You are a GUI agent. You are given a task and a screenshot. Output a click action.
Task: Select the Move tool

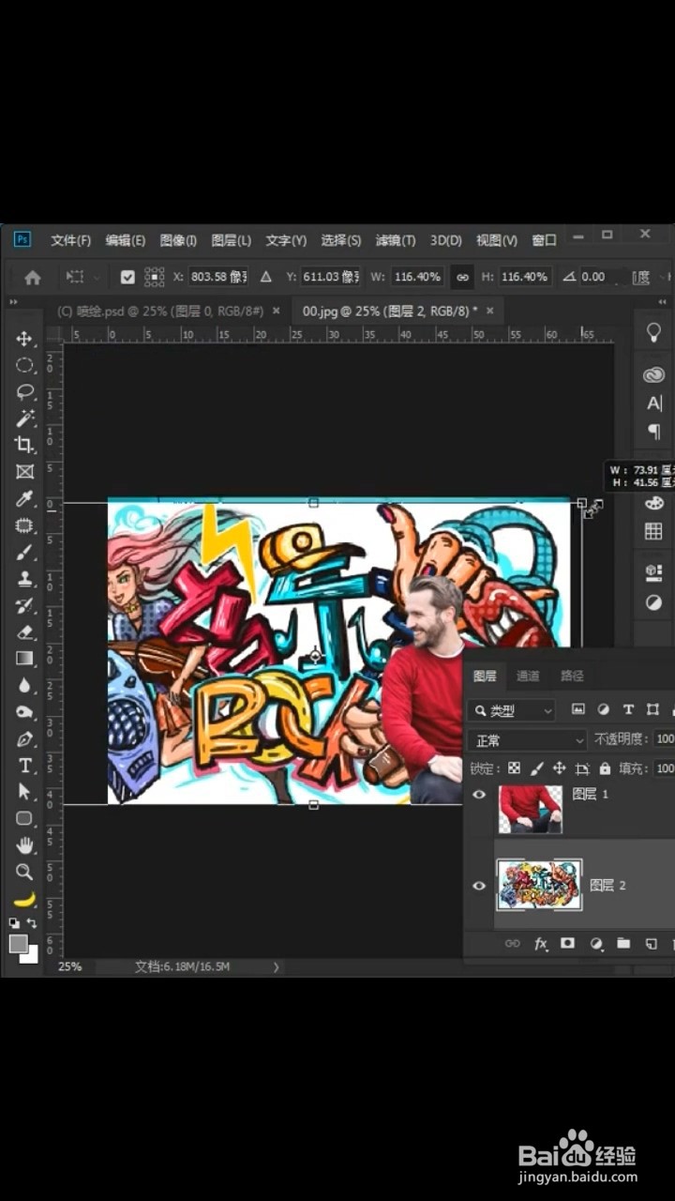tap(24, 339)
